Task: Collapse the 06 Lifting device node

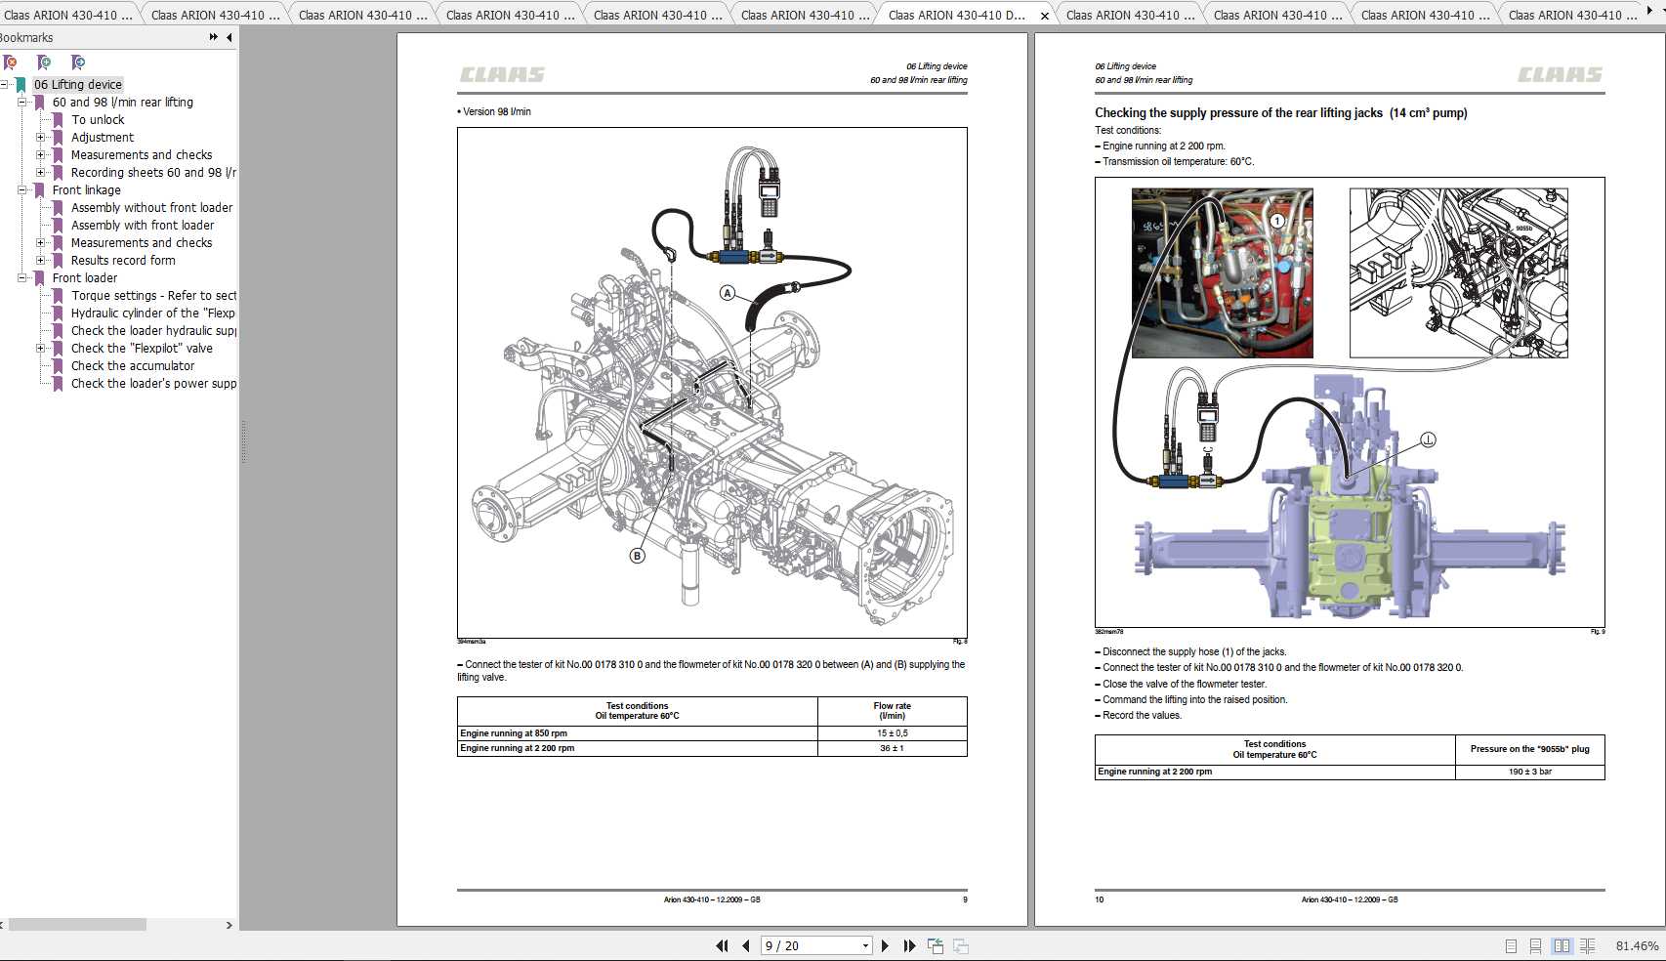Action: (x=4, y=85)
